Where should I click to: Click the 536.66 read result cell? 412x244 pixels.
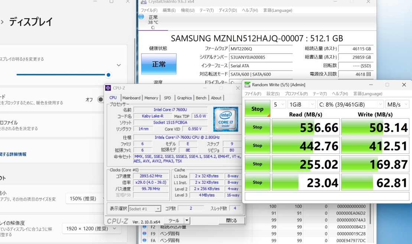point(306,127)
